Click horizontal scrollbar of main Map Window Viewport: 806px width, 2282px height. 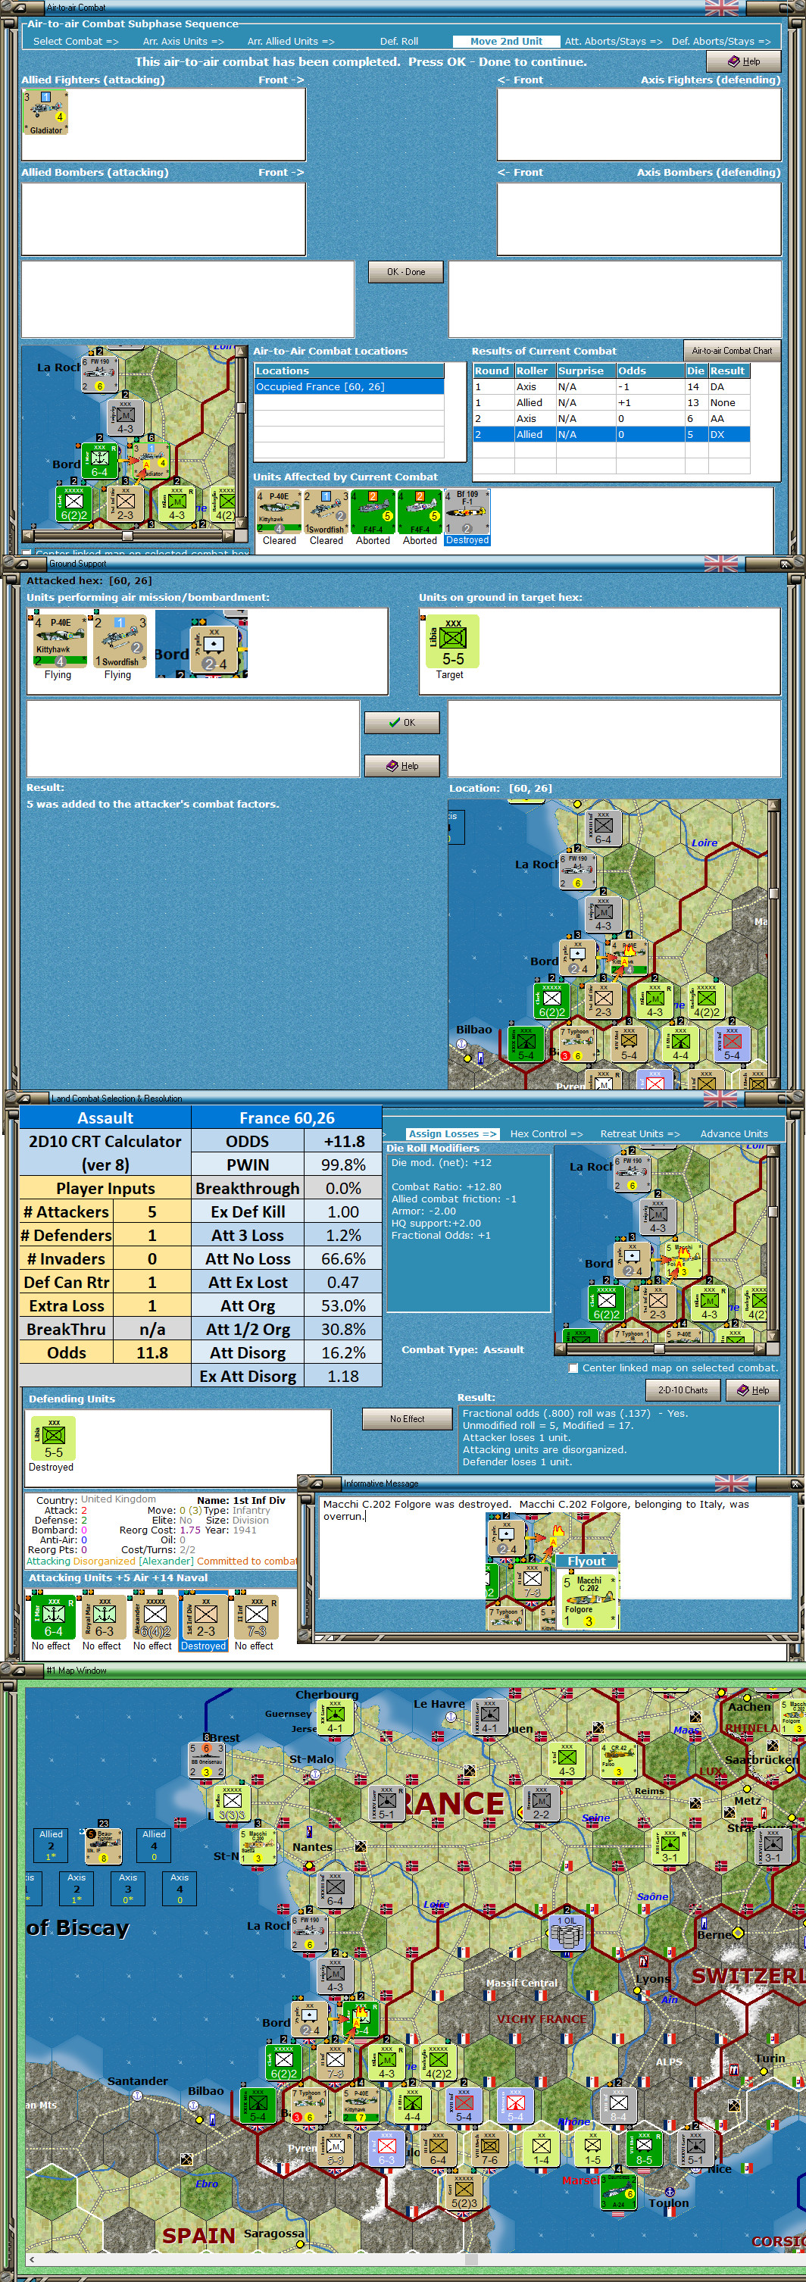[x=414, y=2259]
